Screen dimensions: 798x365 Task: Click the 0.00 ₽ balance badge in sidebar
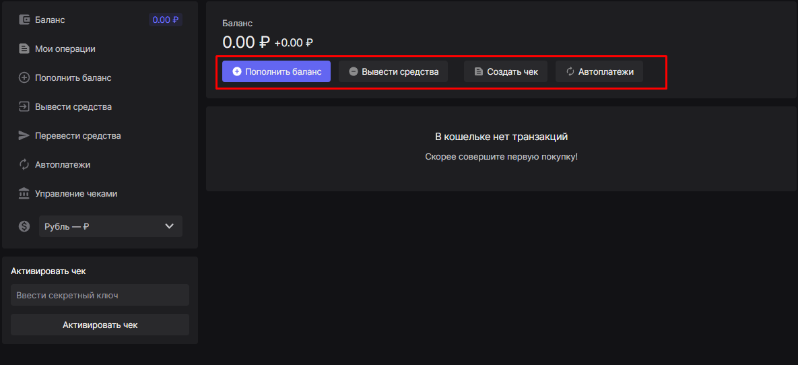[166, 20]
